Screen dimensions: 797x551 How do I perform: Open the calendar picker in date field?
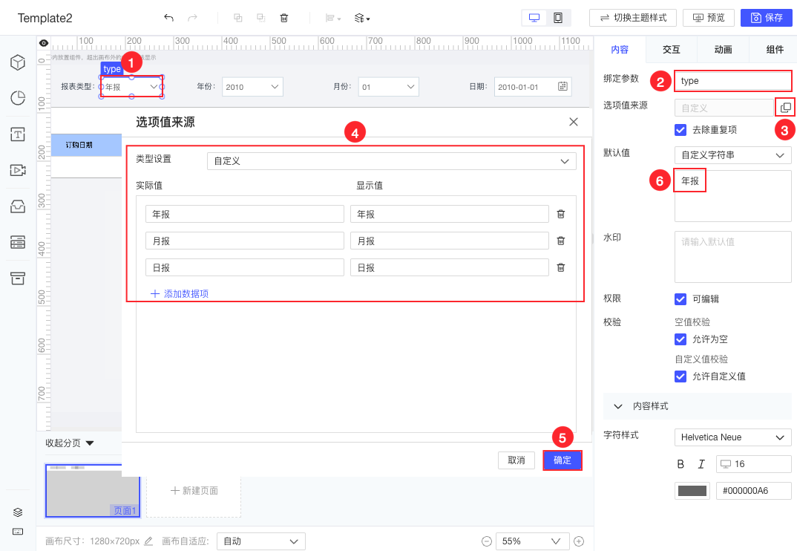pyautogui.click(x=563, y=86)
